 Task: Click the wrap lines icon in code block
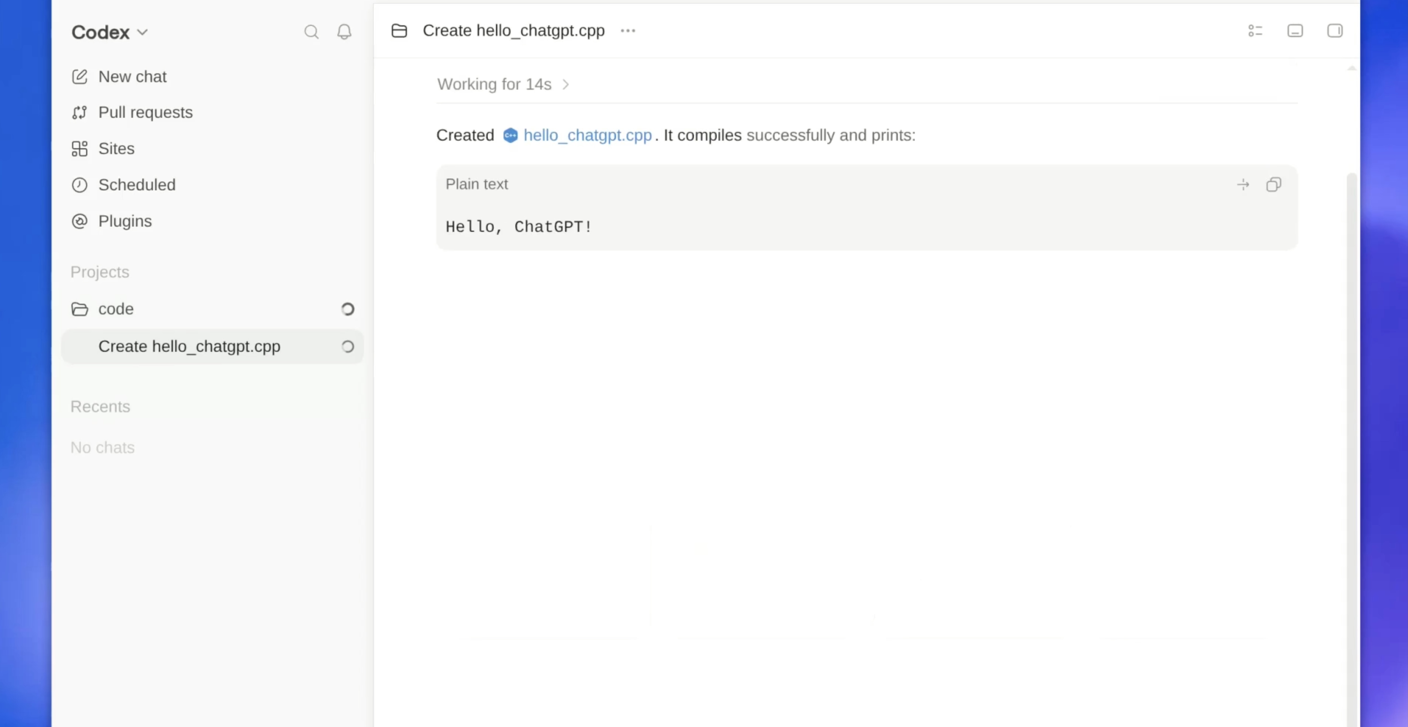click(1243, 185)
